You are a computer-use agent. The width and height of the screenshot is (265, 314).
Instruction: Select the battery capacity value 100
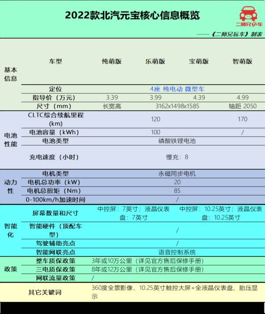[x=155, y=132]
